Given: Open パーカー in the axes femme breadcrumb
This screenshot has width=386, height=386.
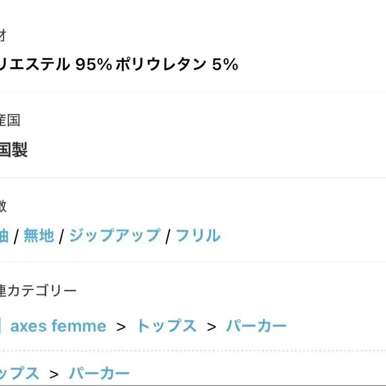Looking at the screenshot, I should click(x=256, y=326).
